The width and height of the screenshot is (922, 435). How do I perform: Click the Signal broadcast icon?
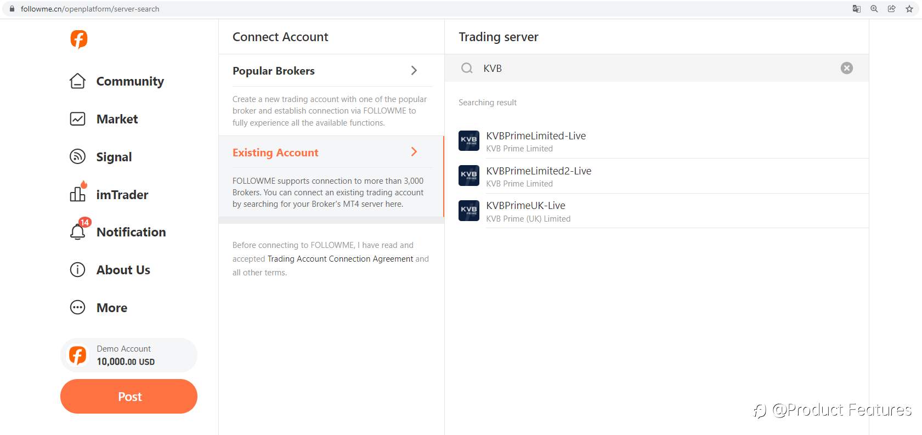pos(77,156)
